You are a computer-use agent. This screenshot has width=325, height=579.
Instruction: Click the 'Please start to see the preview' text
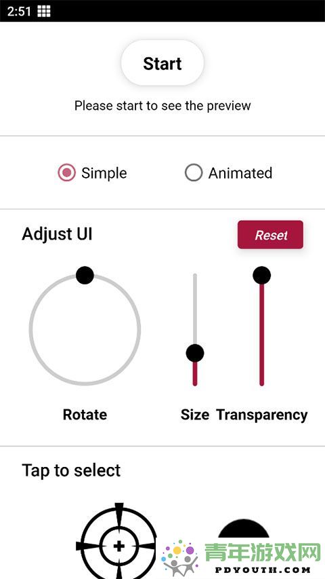click(162, 106)
